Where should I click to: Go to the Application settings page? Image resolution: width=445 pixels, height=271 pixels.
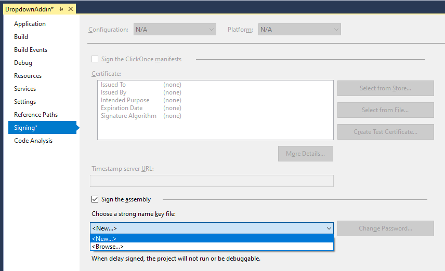coord(30,24)
